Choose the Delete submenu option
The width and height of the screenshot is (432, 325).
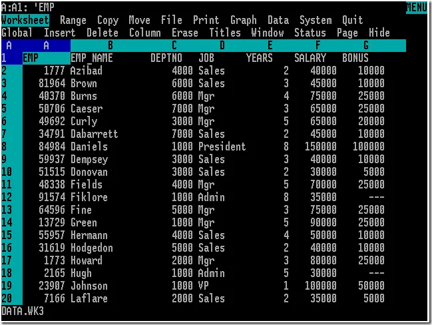[x=103, y=33]
